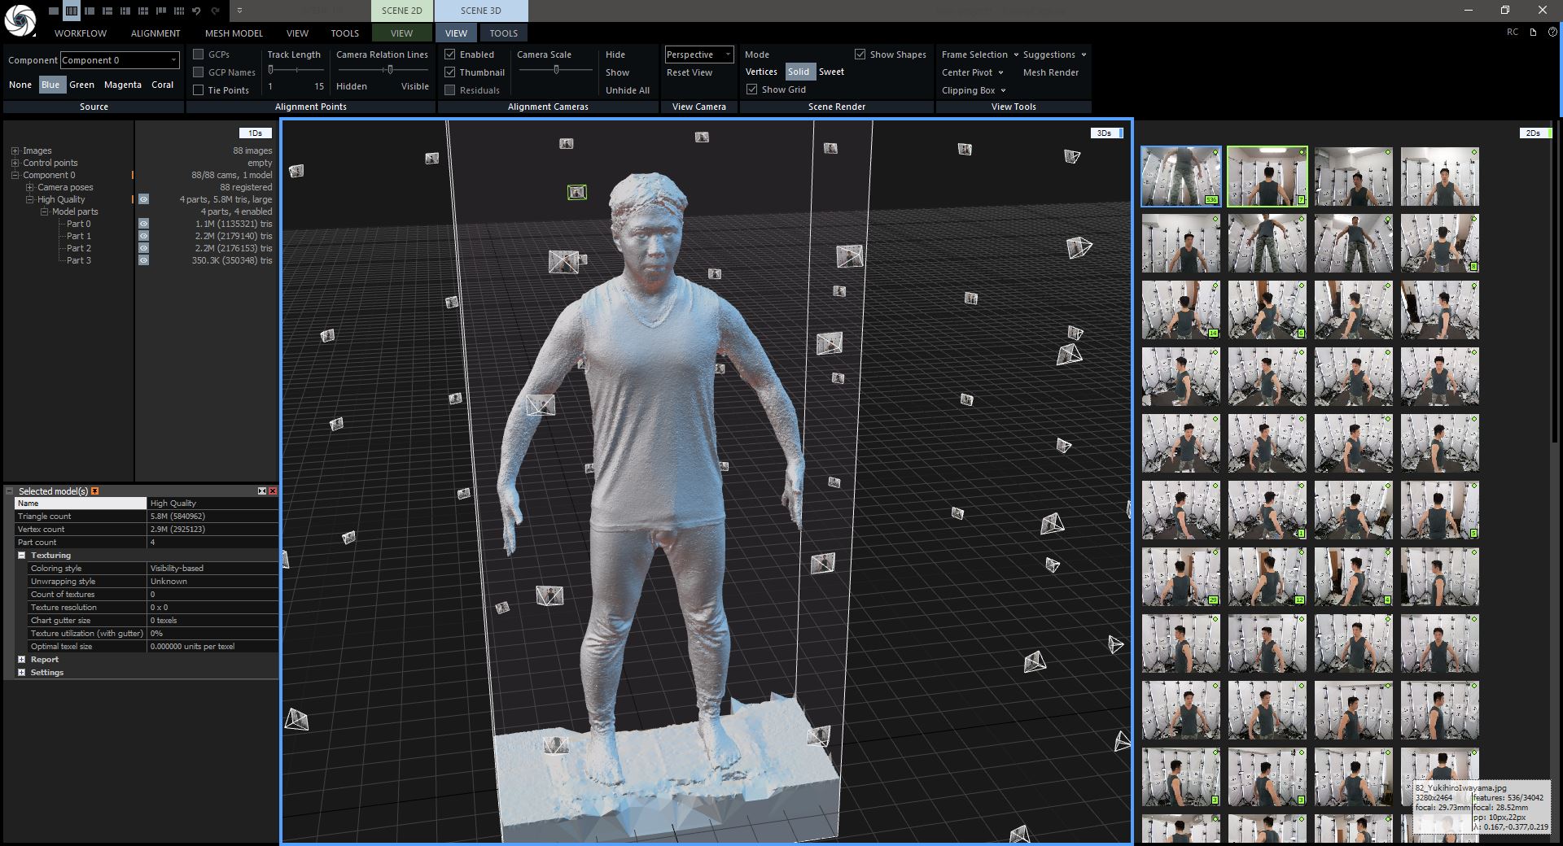Open the WORKFLOW ribbon tab
Screen dimensions: 1563x846
pos(81,33)
